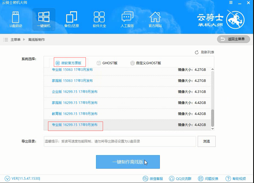The height and width of the screenshot is (183, 254).
Task: Switch to GHOST版 tab
Action: [107, 63]
